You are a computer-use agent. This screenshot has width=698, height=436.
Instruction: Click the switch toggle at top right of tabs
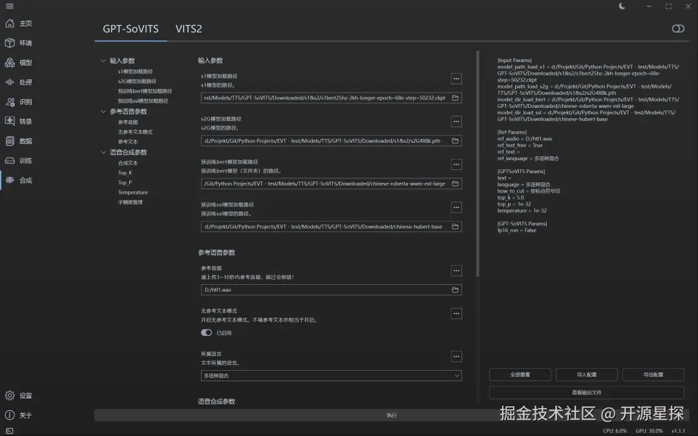tap(677, 28)
